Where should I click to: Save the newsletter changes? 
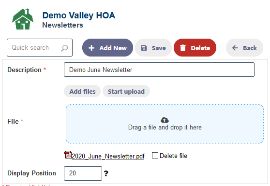153,48
